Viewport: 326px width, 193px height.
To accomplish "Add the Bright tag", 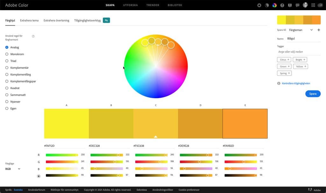I will [x=300, y=60].
